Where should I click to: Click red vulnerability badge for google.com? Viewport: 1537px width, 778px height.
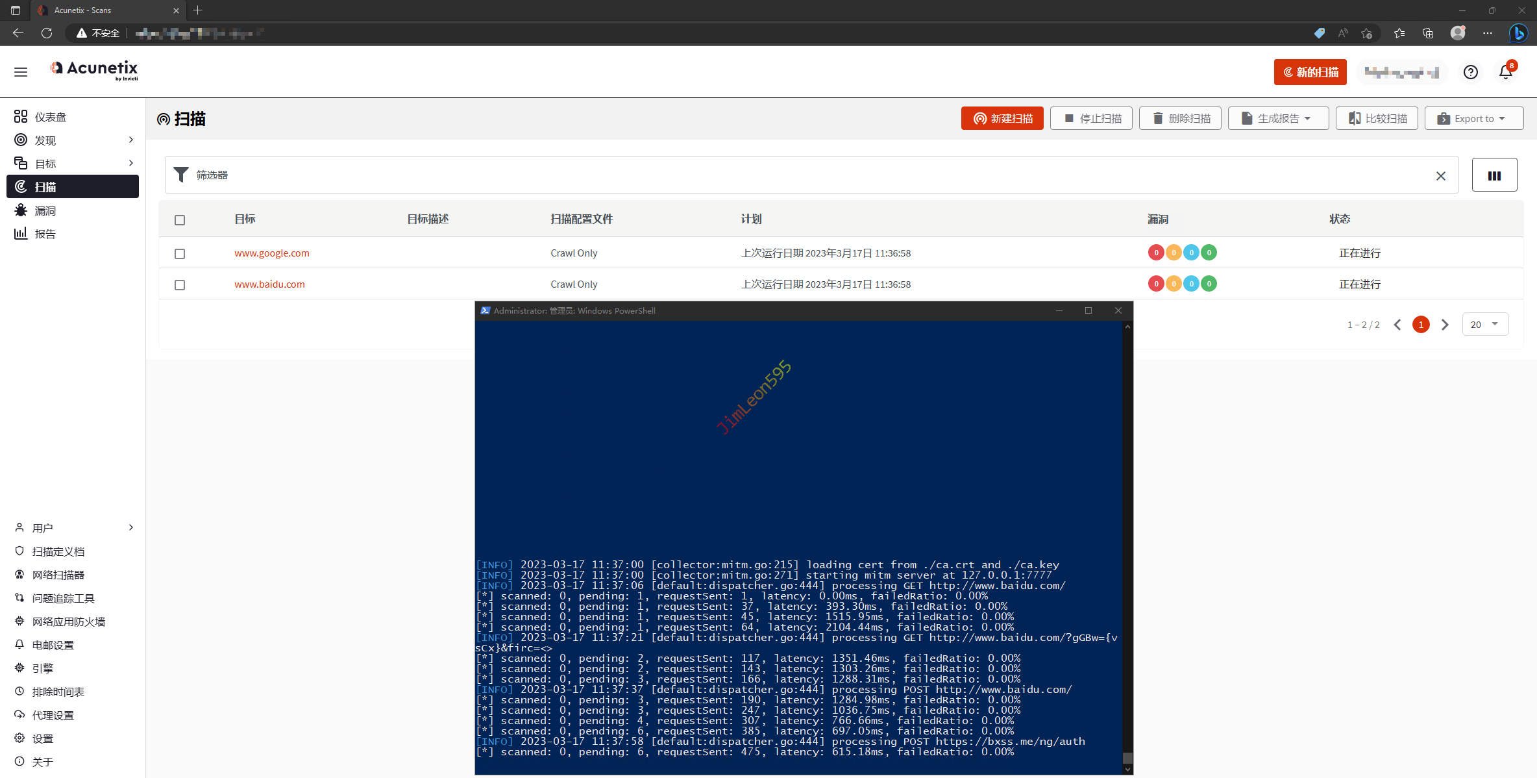point(1156,253)
